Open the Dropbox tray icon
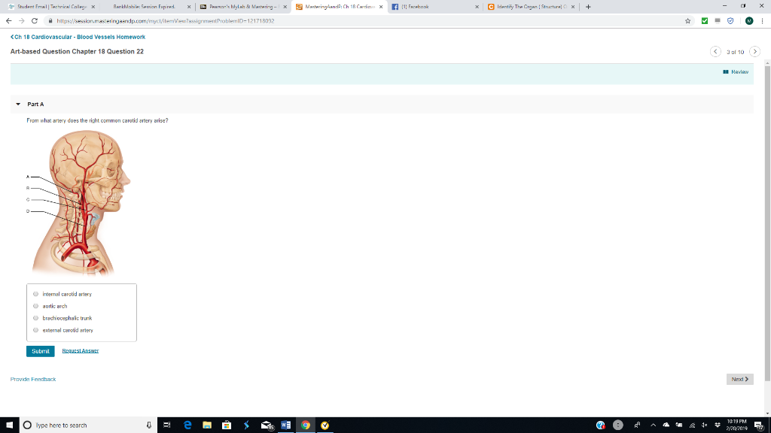 click(718, 425)
